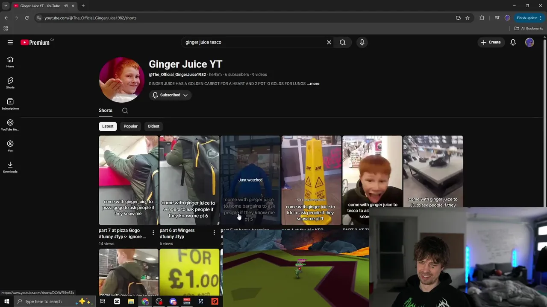Play the Just watched home bargains short
The width and height of the screenshot is (547, 307).
250,180
